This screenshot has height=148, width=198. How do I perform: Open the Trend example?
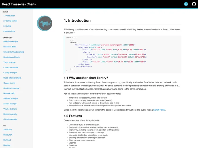[x=9, y=62]
